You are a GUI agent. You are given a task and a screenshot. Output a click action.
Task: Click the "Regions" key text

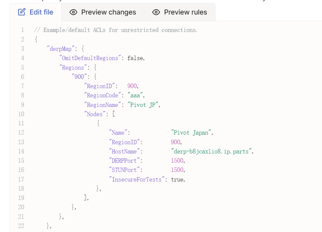point(73,68)
